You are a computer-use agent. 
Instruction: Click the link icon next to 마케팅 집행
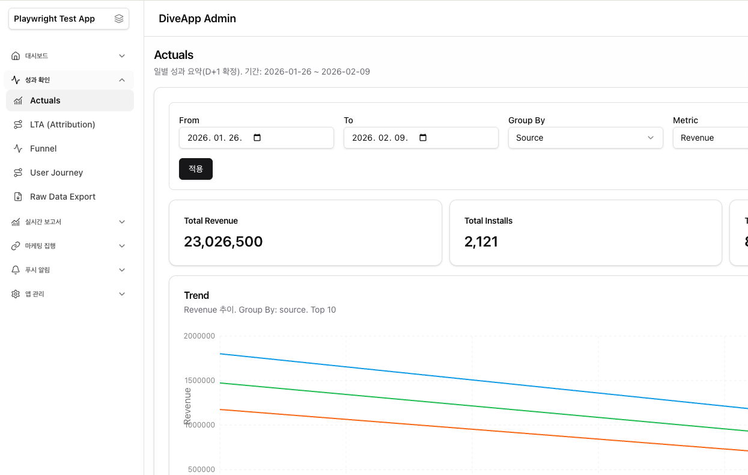click(x=16, y=246)
